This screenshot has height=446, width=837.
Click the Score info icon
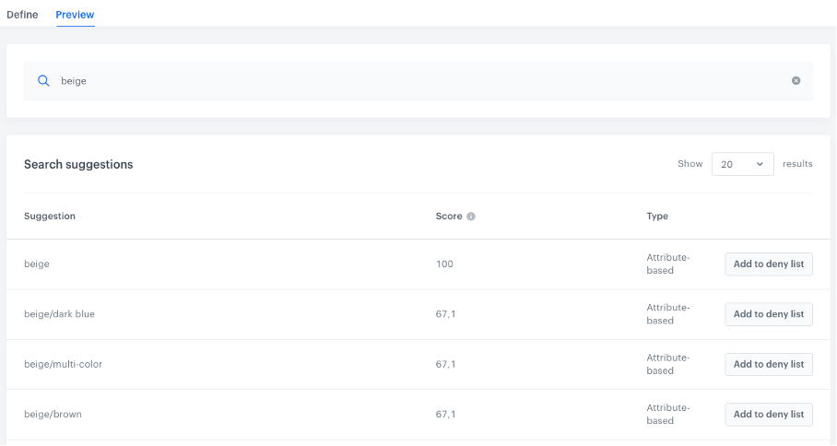[x=471, y=217]
